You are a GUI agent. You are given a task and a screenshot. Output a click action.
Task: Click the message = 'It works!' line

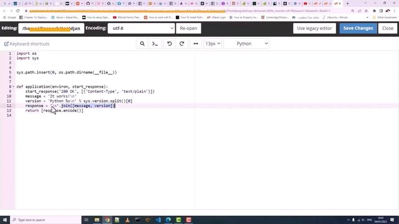click(x=51, y=96)
